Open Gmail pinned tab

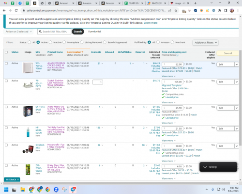[x=5, y=3]
